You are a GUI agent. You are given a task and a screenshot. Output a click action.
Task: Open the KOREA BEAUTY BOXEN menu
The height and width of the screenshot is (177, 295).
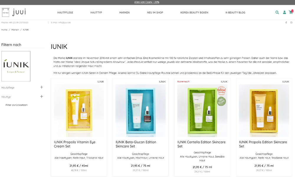pos(194,13)
